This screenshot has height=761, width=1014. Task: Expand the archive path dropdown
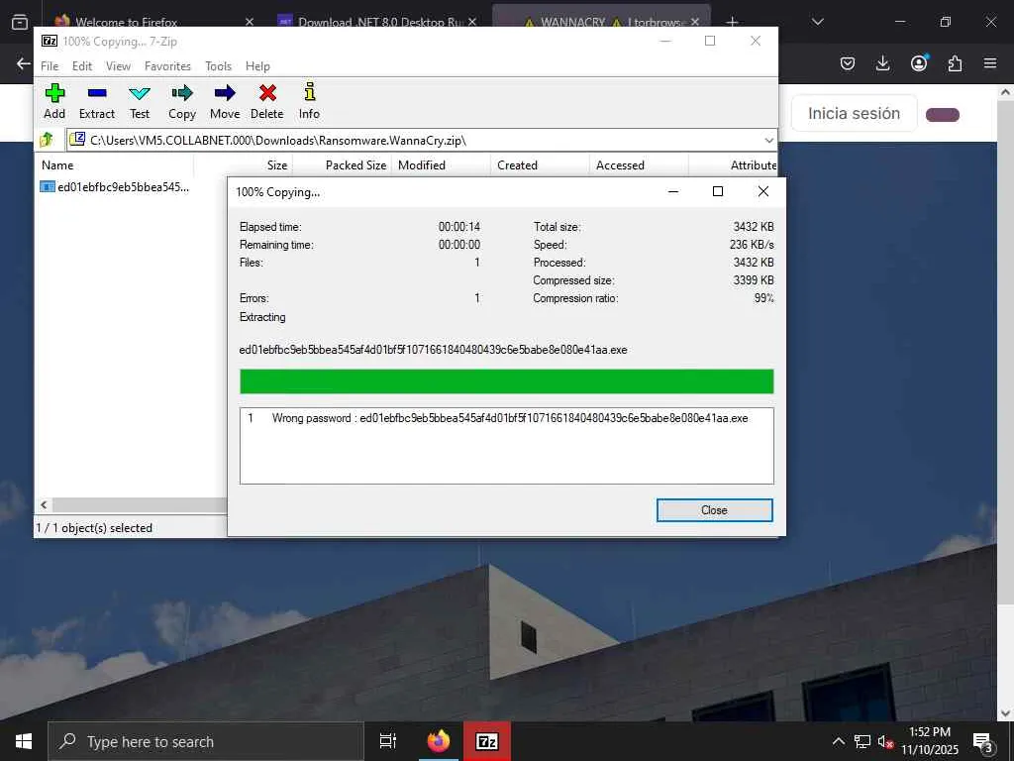tap(768, 141)
